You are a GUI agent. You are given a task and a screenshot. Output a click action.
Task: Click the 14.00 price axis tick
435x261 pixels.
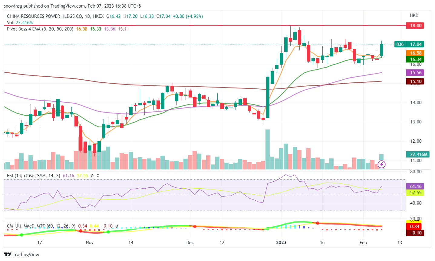(416, 103)
